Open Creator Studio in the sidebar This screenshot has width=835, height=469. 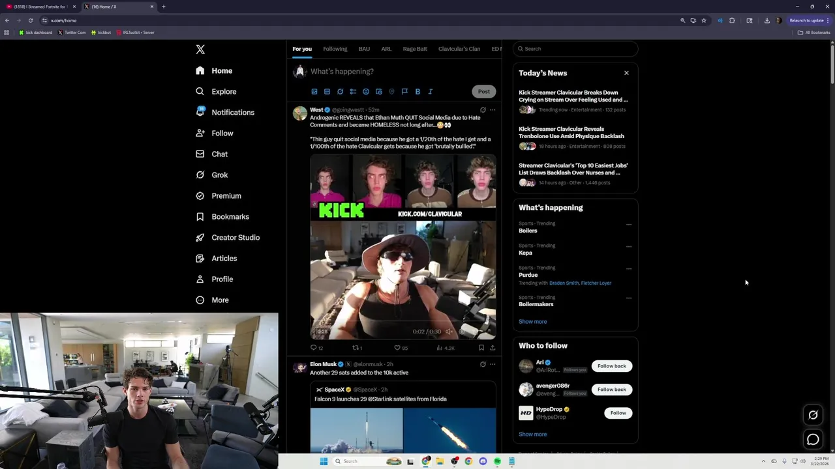[x=228, y=237]
